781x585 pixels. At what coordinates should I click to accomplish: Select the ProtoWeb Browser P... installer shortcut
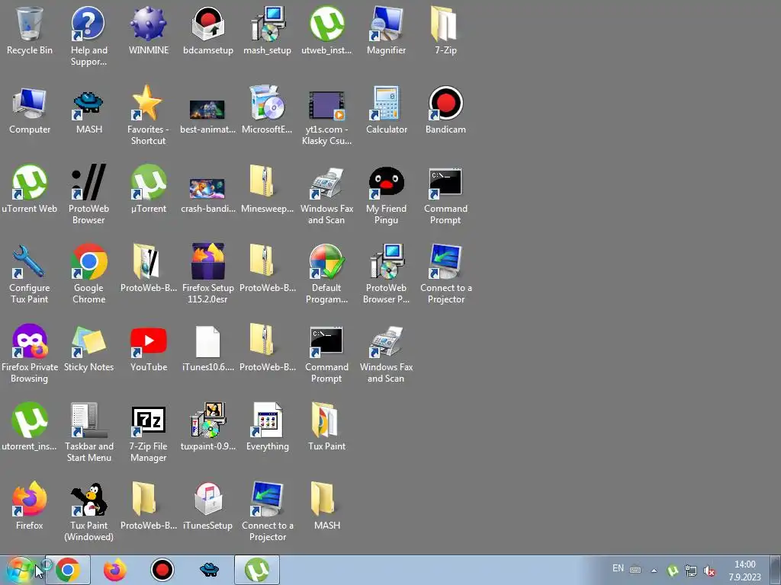pos(387,273)
